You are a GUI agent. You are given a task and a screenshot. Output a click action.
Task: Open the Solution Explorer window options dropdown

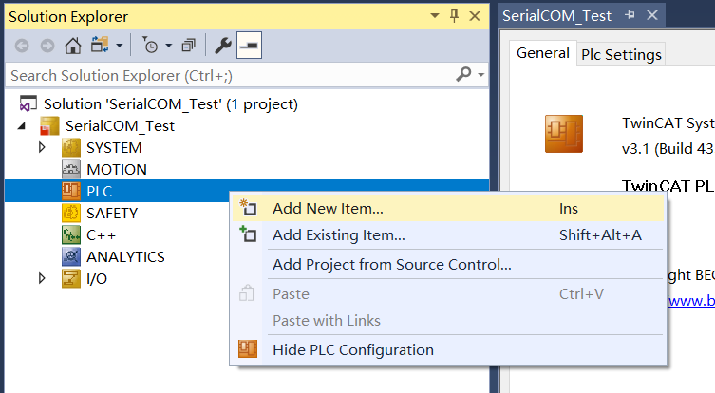(434, 16)
